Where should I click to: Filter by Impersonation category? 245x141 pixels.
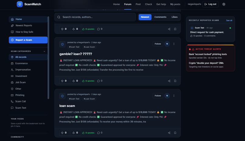point(28,70)
